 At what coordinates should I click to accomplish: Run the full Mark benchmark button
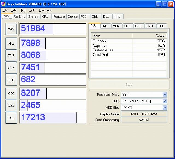point(11,29)
